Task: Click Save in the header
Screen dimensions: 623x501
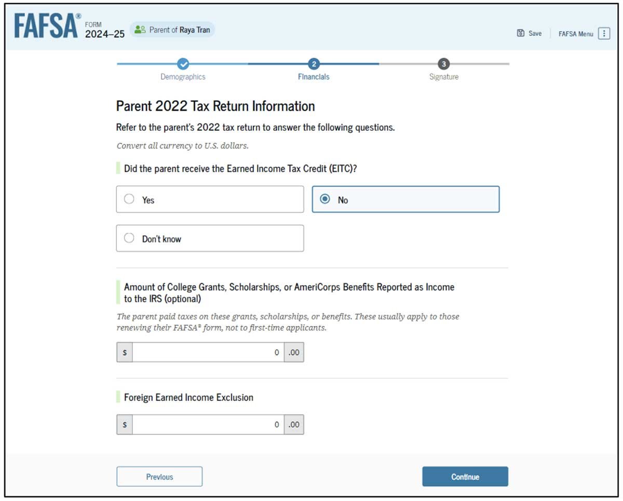Action: pyautogui.click(x=535, y=33)
